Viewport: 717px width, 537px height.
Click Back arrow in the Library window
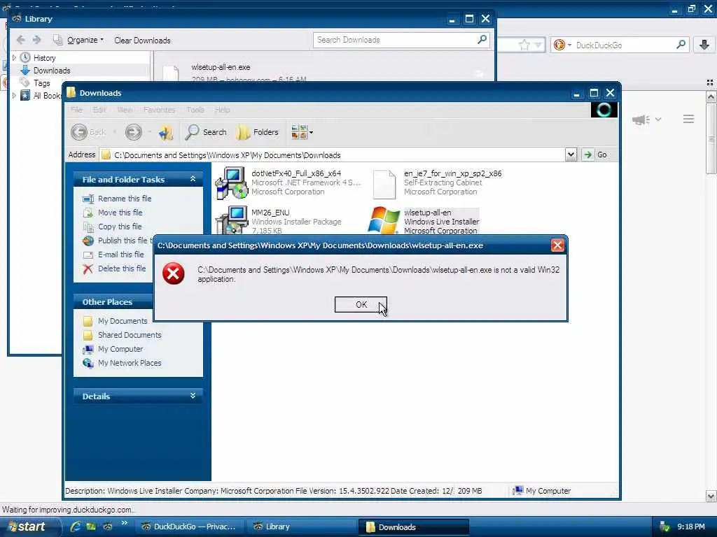[20, 40]
